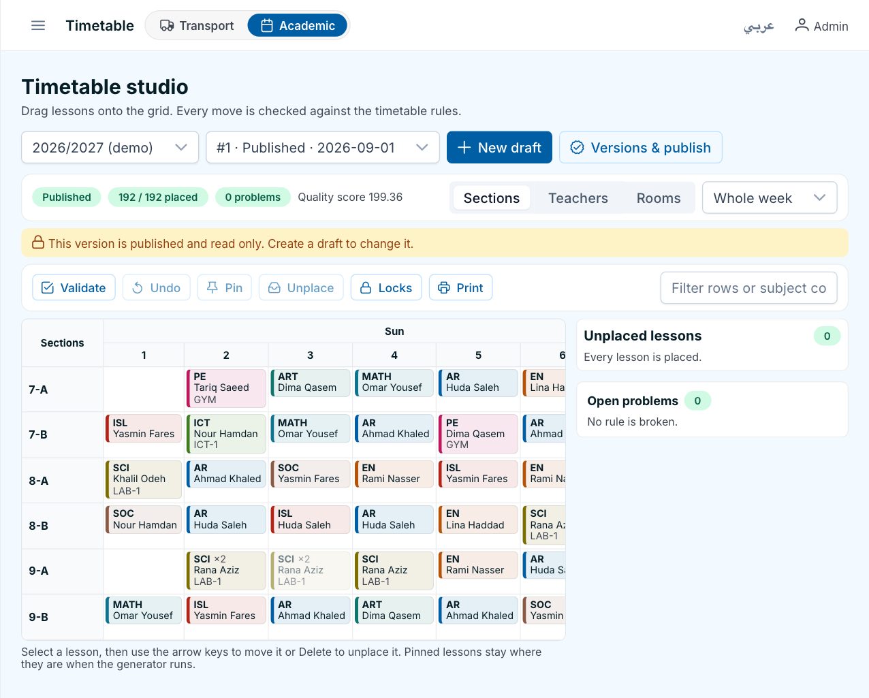
Task: Select 7-A MATH Omar Yousef lesson
Action: 394,382
